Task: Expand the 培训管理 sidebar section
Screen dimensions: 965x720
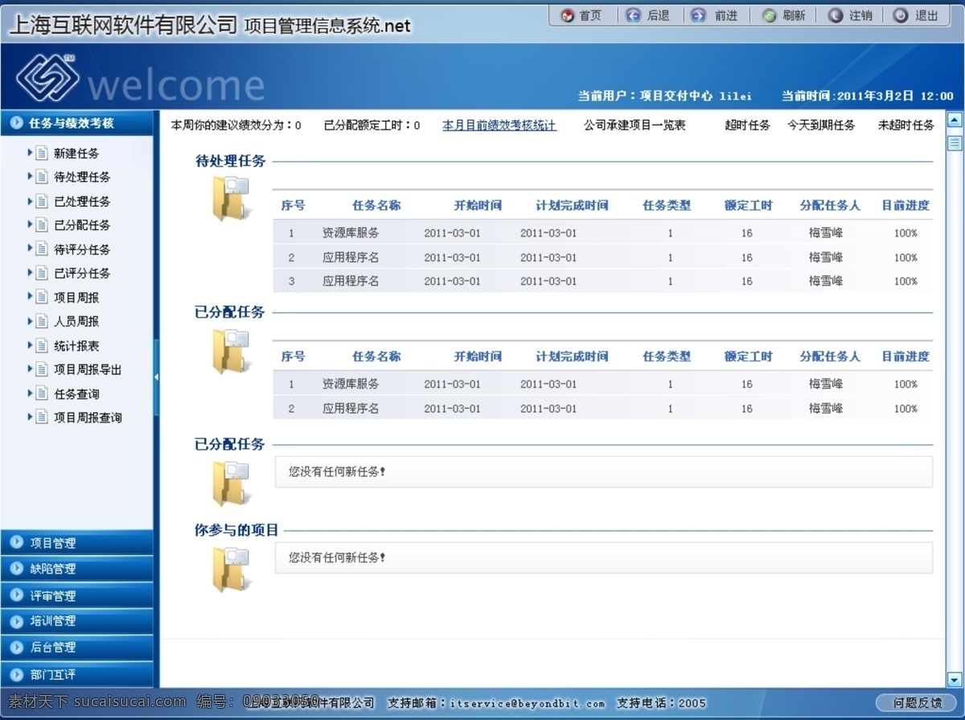Action: (76, 621)
